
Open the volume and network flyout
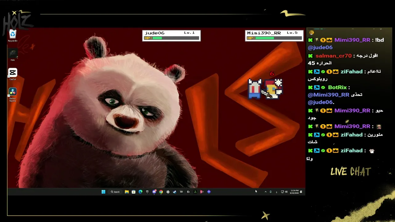[284, 192]
